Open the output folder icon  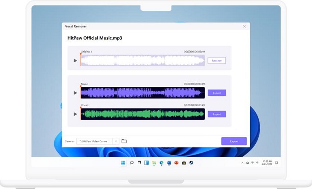(124, 141)
